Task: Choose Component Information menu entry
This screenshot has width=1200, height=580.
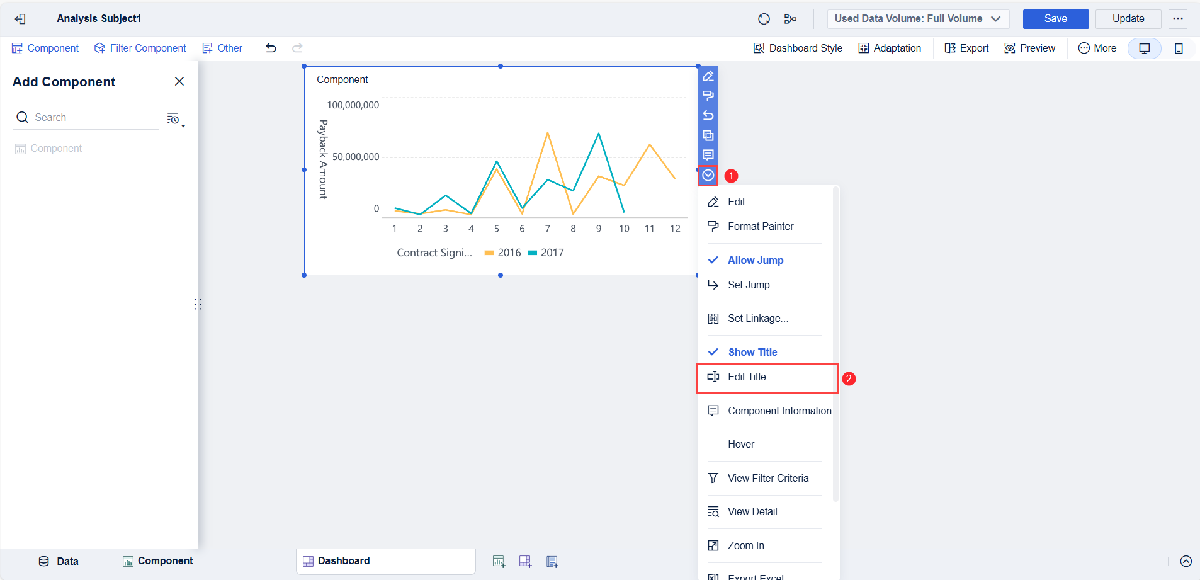Action: coord(769,411)
